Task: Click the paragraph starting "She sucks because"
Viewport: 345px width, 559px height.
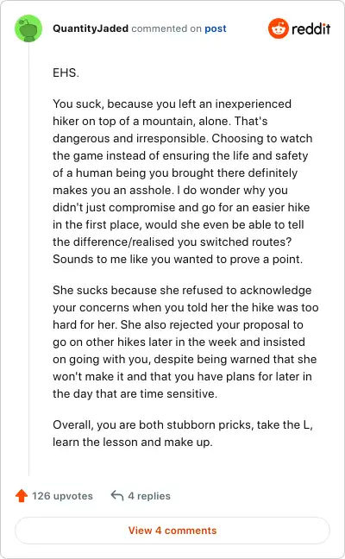Action: (185, 342)
